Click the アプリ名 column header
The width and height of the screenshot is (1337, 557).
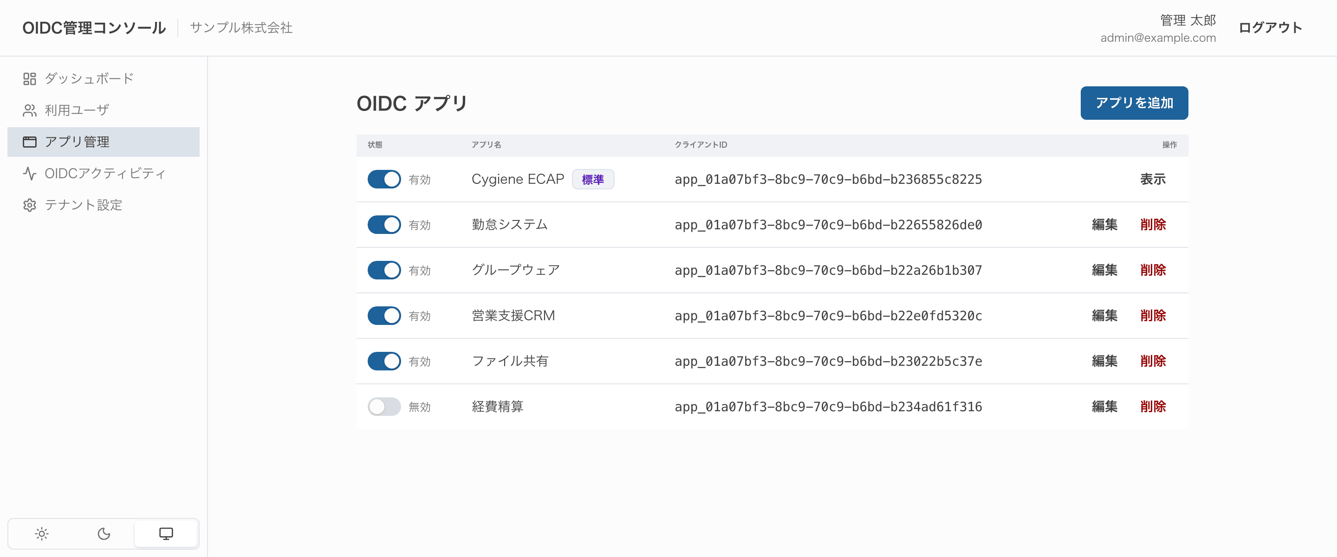point(487,145)
